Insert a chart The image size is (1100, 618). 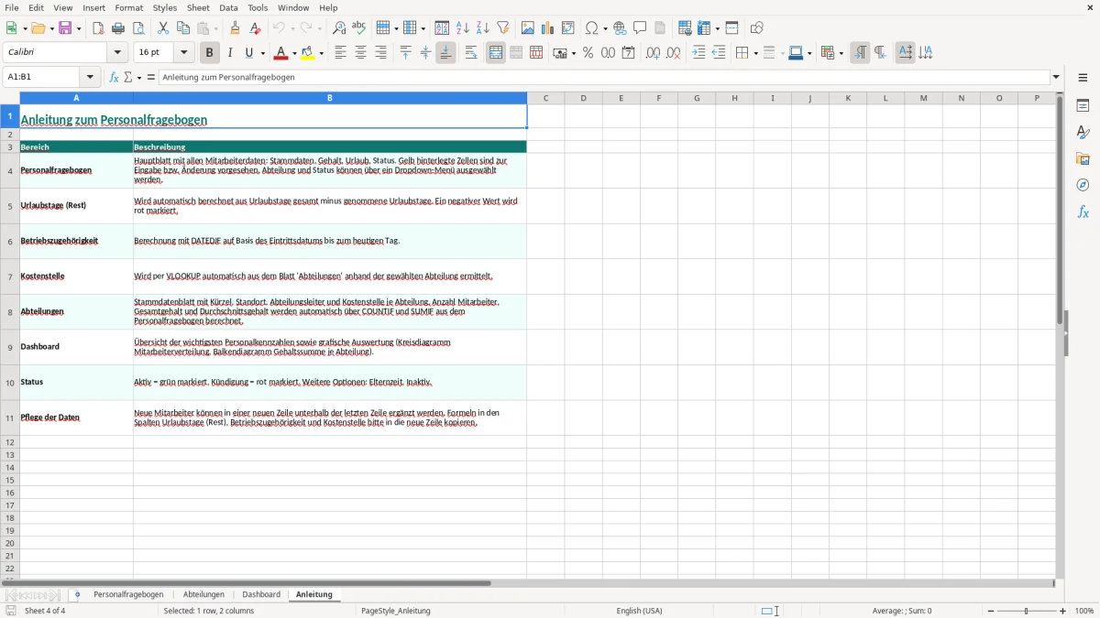548,28
